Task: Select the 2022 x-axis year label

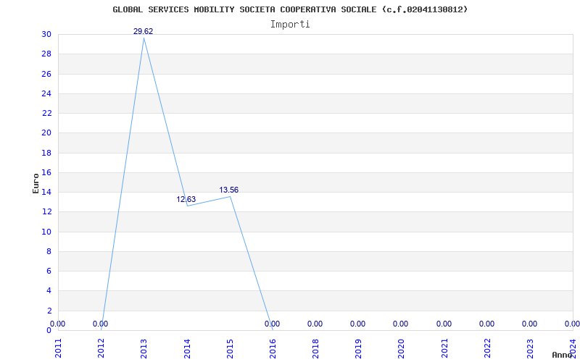Action: [487, 349]
